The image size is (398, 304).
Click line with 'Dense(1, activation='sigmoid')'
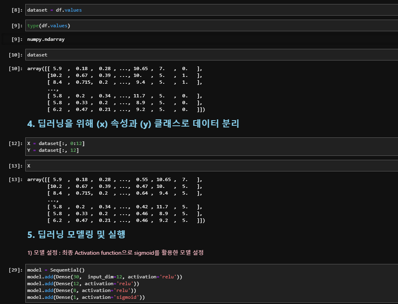tap(86, 297)
